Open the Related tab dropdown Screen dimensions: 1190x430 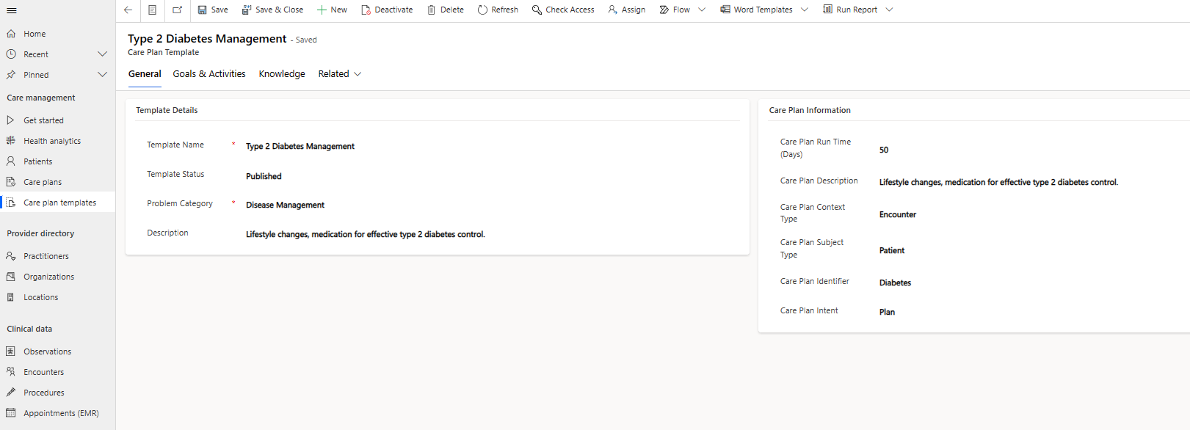tap(340, 74)
